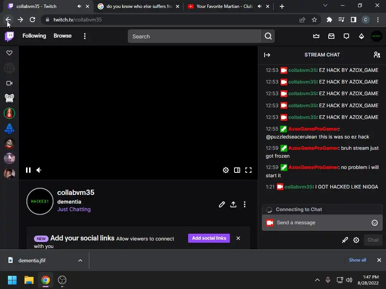The height and width of the screenshot is (289, 386).
Task: Click Show all downloads
Action: [x=357, y=260]
